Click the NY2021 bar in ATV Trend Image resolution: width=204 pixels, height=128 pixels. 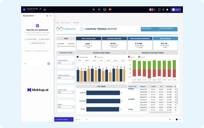tap(103, 109)
